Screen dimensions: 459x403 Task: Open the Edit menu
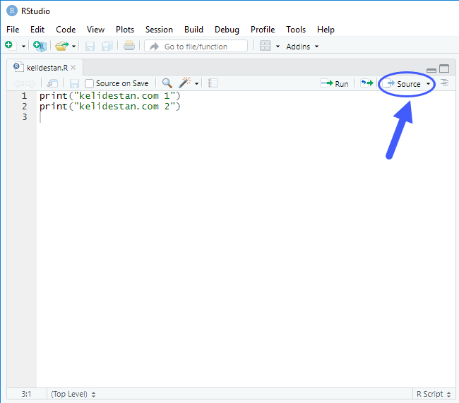coord(37,30)
